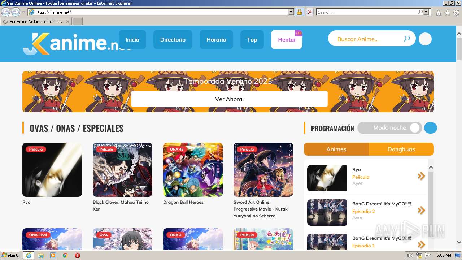The height and width of the screenshot is (260, 462).
Task: Close the Ver Anime Online tab
Action: 67,22
